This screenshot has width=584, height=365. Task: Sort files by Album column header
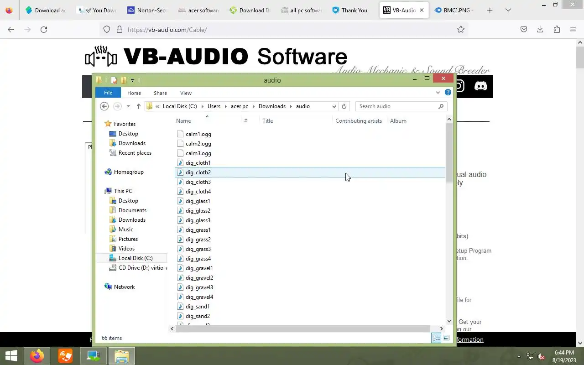point(398,121)
